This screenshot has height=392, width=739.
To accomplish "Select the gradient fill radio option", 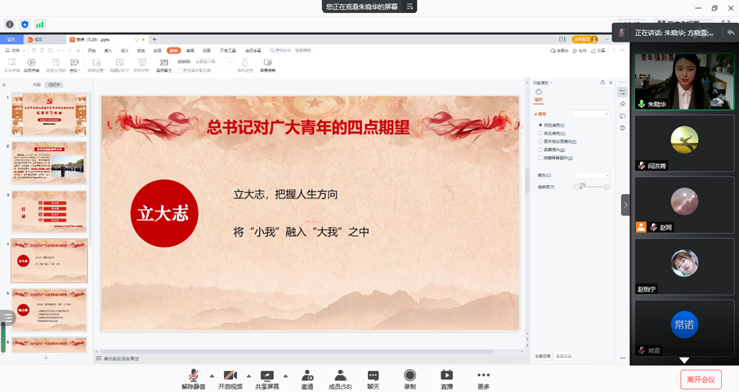I will tap(540, 133).
